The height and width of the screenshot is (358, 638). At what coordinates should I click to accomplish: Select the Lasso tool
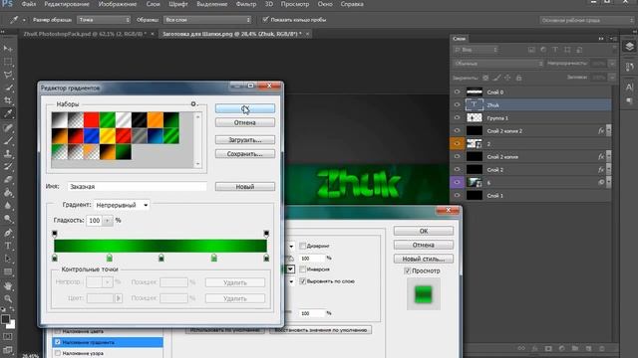click(x=8, y=75)
